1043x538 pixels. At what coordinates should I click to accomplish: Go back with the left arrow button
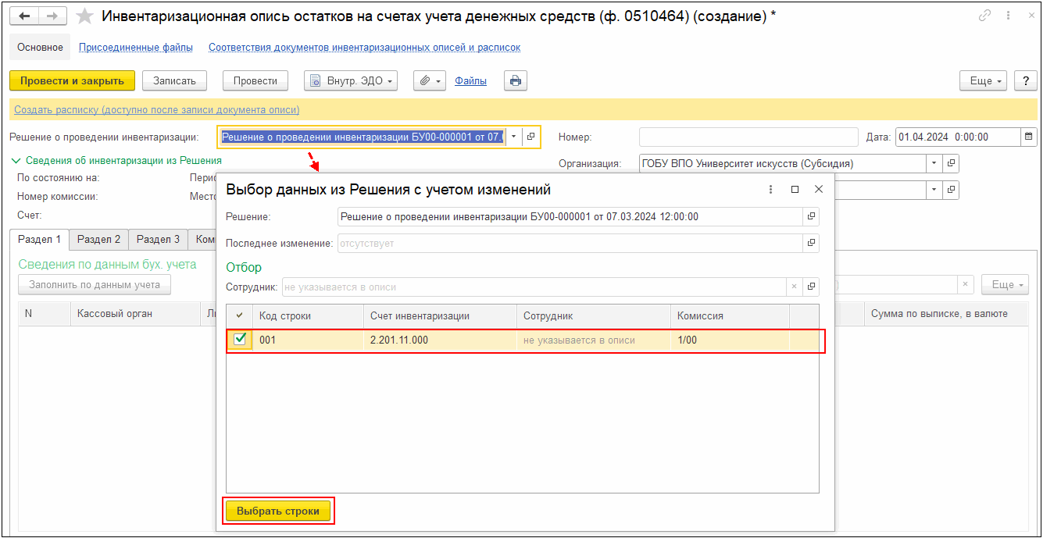(25, 16)
